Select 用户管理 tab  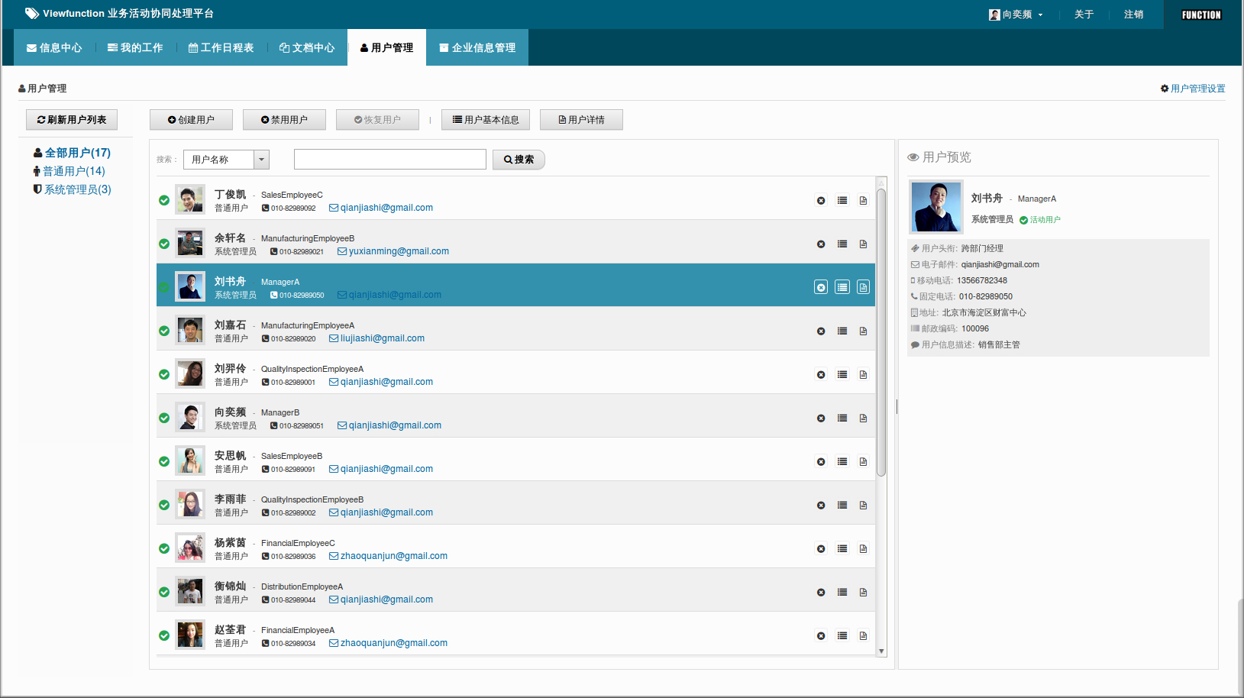(386, 47)
